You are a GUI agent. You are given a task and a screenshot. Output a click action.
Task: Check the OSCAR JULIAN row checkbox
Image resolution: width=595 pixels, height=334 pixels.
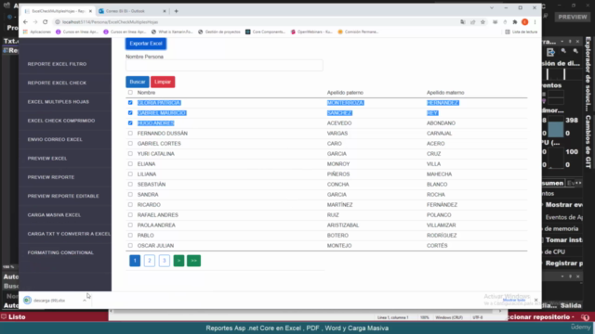[x=130, y=245]
